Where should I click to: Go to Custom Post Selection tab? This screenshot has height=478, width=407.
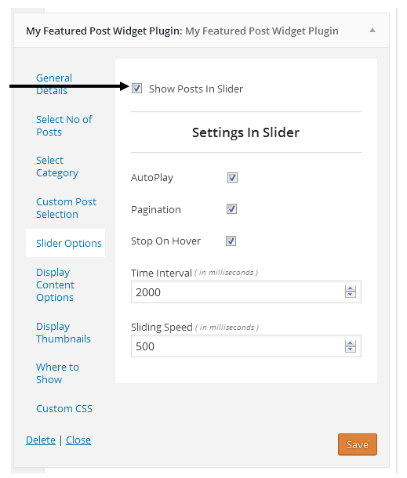tap(66, 208)
